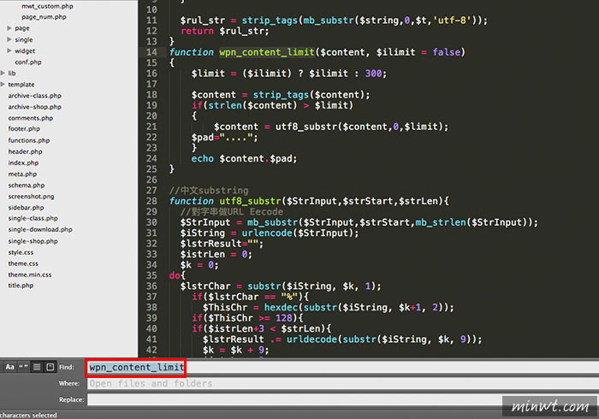The height and width of the screenshot is (419, 599).
Task: Select the page folder label
Action: click(x=22, y=28)
